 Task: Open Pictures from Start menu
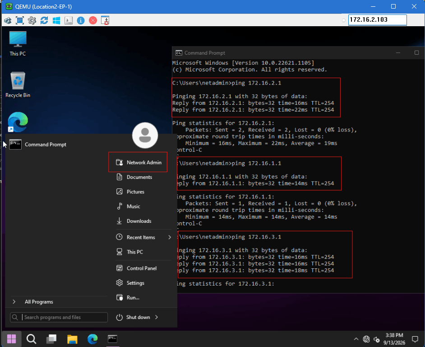[x=130, y=192]
